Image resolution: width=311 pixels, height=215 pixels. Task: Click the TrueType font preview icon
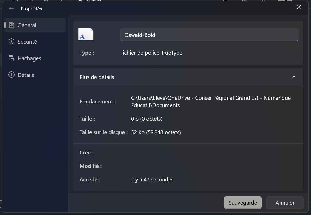pyautogui.click(x=86, y=34)
